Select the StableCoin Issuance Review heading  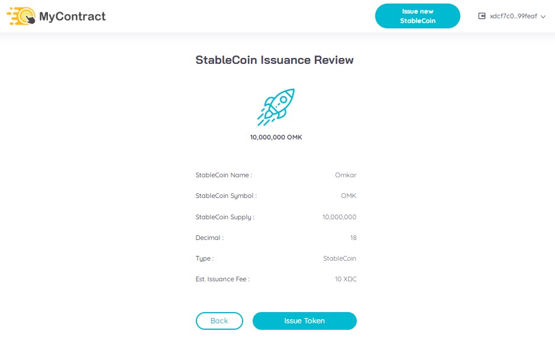275,60
